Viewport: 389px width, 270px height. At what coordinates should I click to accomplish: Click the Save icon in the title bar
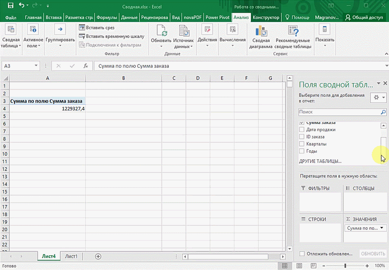point(10,6)
